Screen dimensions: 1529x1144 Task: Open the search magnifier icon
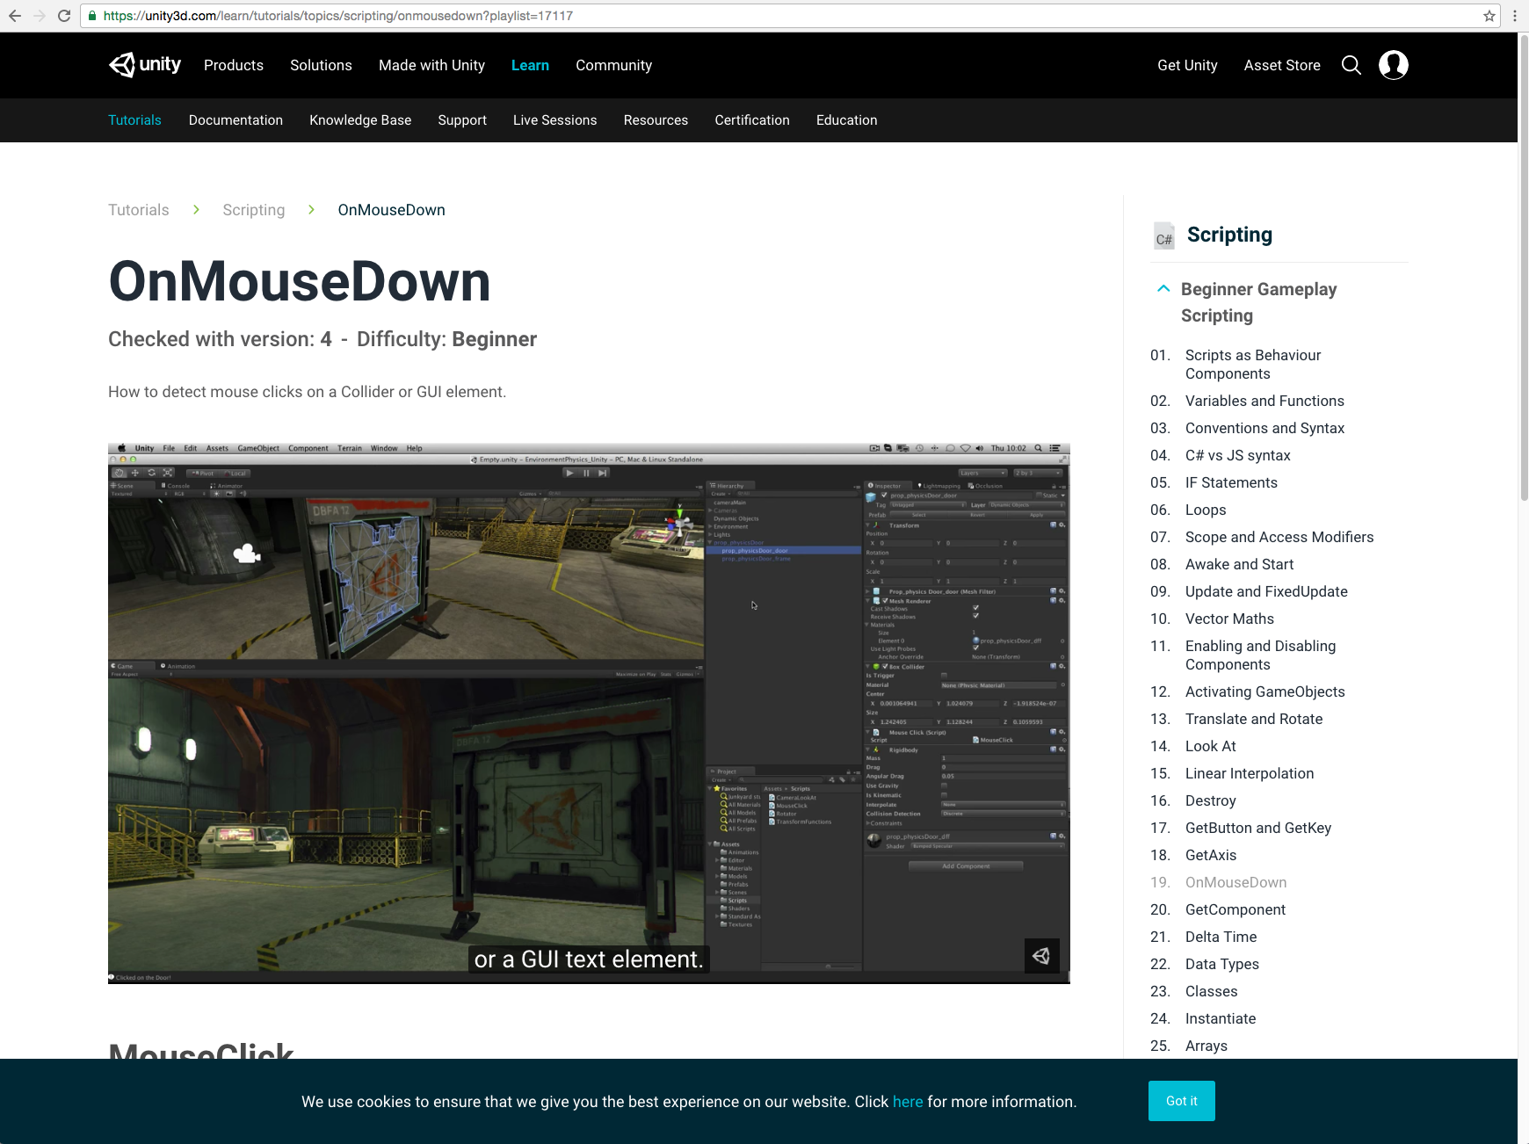tap(1351, 65)
